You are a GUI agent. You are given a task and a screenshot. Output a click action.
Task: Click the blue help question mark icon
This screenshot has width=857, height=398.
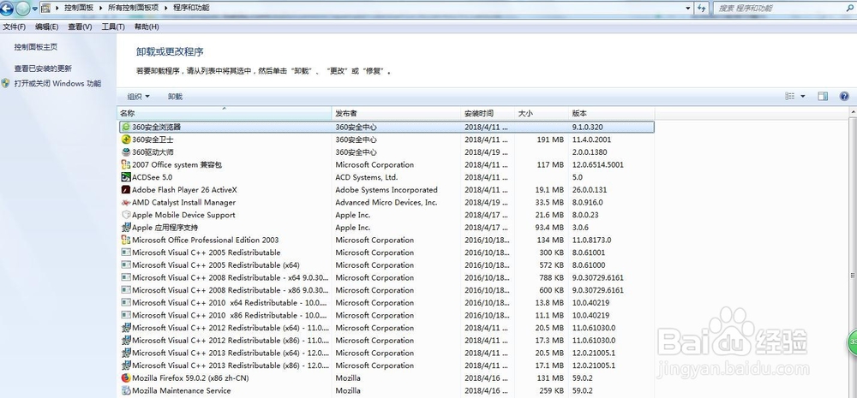pos(844,97)
